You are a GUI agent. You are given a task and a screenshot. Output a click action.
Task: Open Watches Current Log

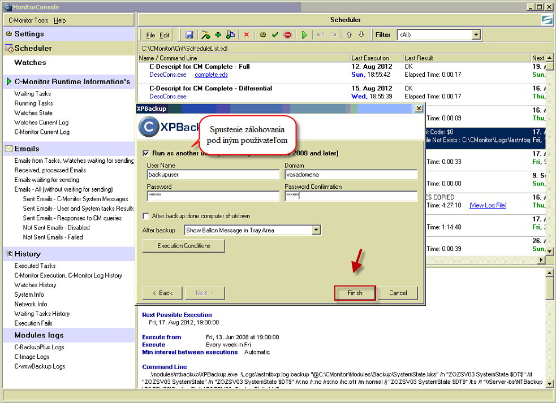pyautogui.click(x=41, y=122)
